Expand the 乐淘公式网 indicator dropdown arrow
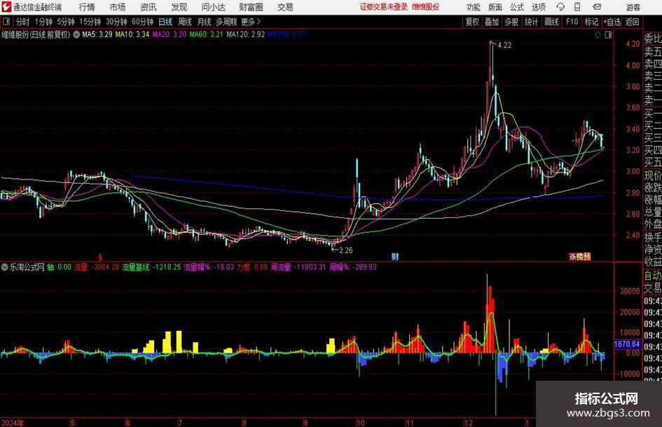Screen dimensions: 662x427 click(5, 267)
